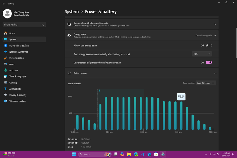
Task: Click the back arrow in Settings
Action: click(x=3, y=3)
